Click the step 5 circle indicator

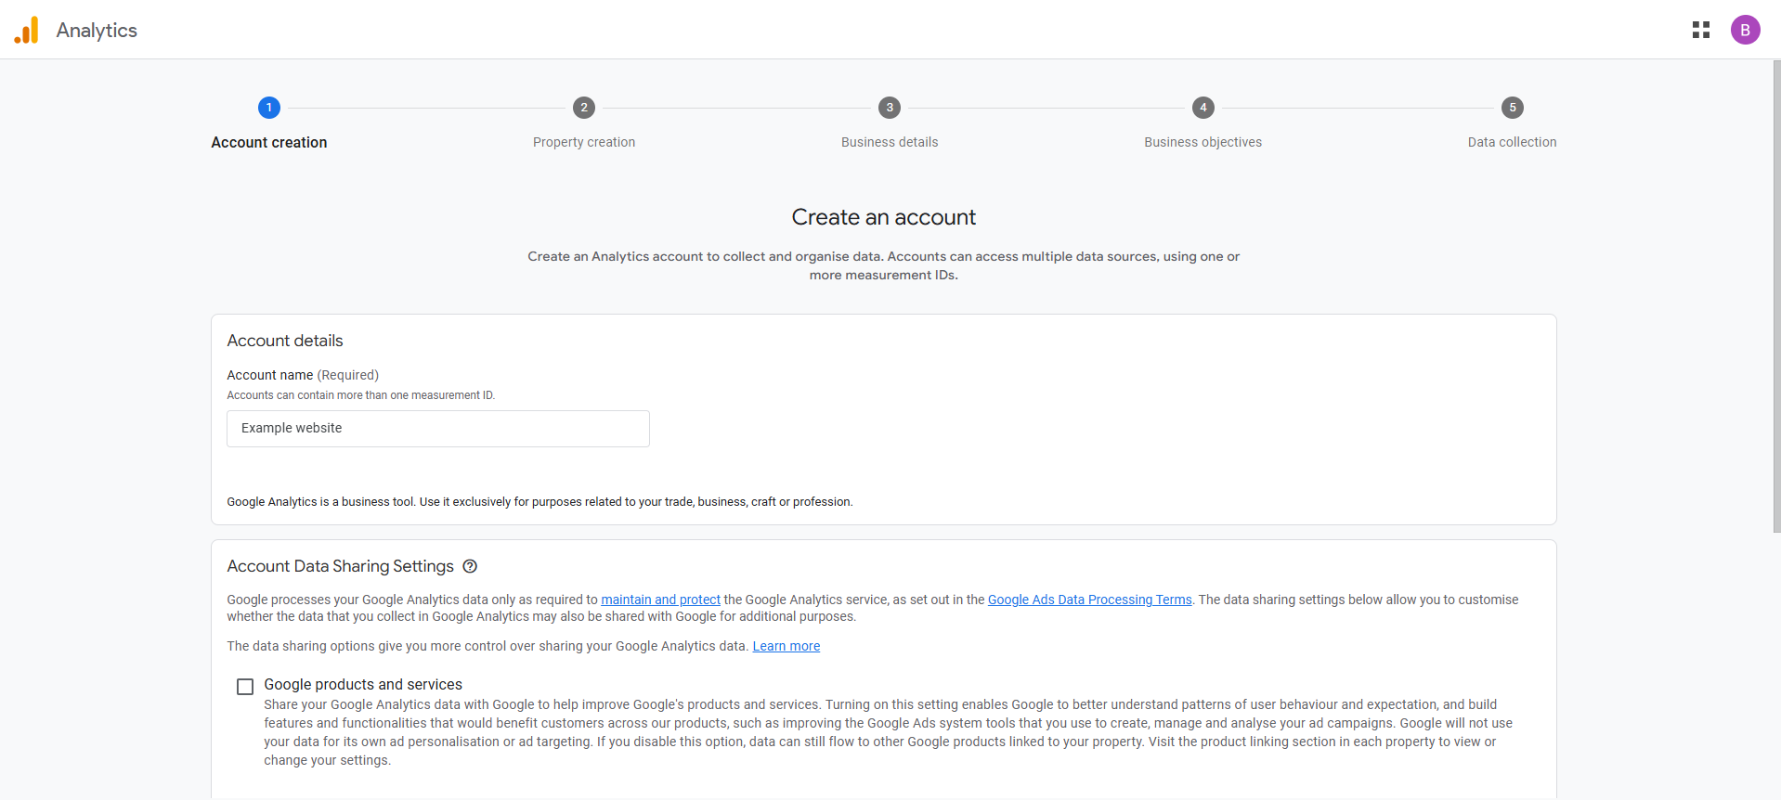coord(1512,108)
